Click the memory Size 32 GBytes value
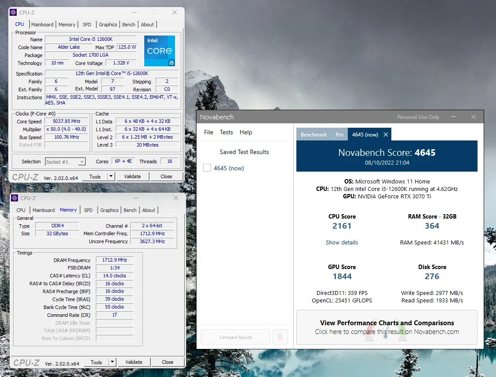 pos(57,233)
